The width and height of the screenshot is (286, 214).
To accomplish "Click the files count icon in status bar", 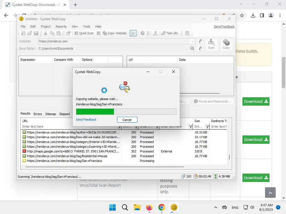I will [x=183, y=176].
